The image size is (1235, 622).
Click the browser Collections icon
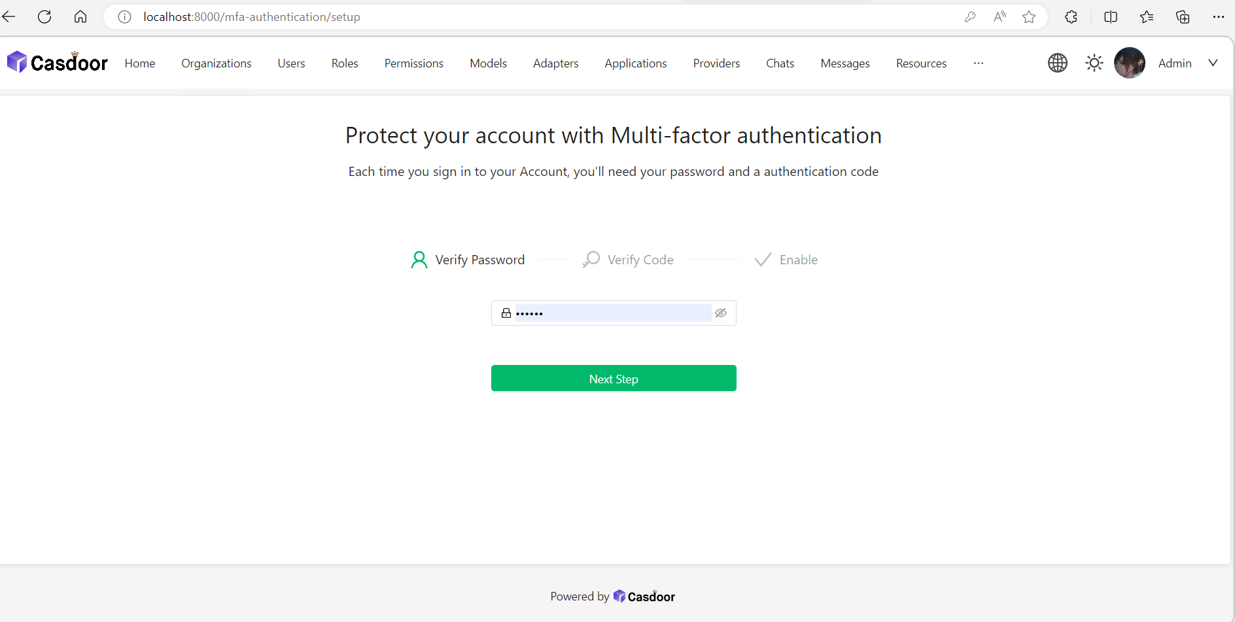click(x=1183, y=17)
